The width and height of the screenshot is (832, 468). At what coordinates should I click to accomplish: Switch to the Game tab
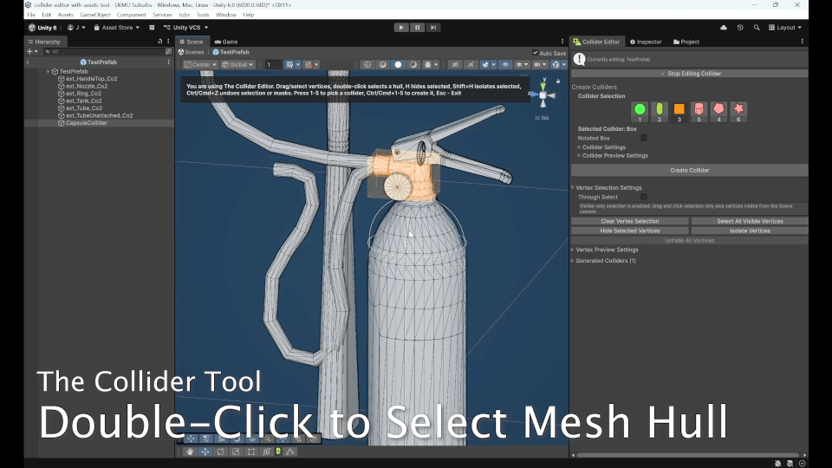tap(226, 42)
